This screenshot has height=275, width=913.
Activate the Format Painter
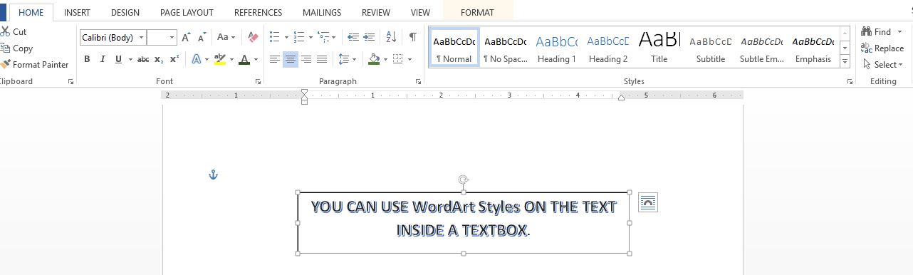coord(35,64)
